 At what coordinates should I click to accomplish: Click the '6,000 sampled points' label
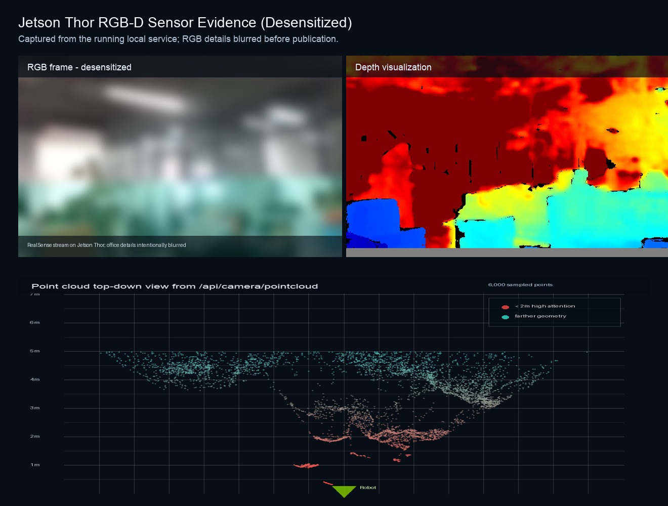(x=520, y=285)
